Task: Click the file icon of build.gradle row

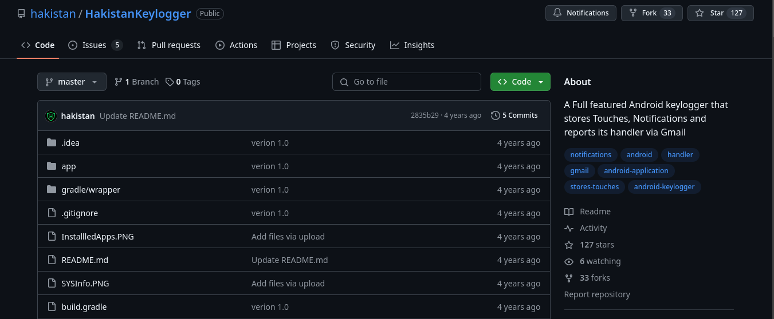Action: click(52, 307)
